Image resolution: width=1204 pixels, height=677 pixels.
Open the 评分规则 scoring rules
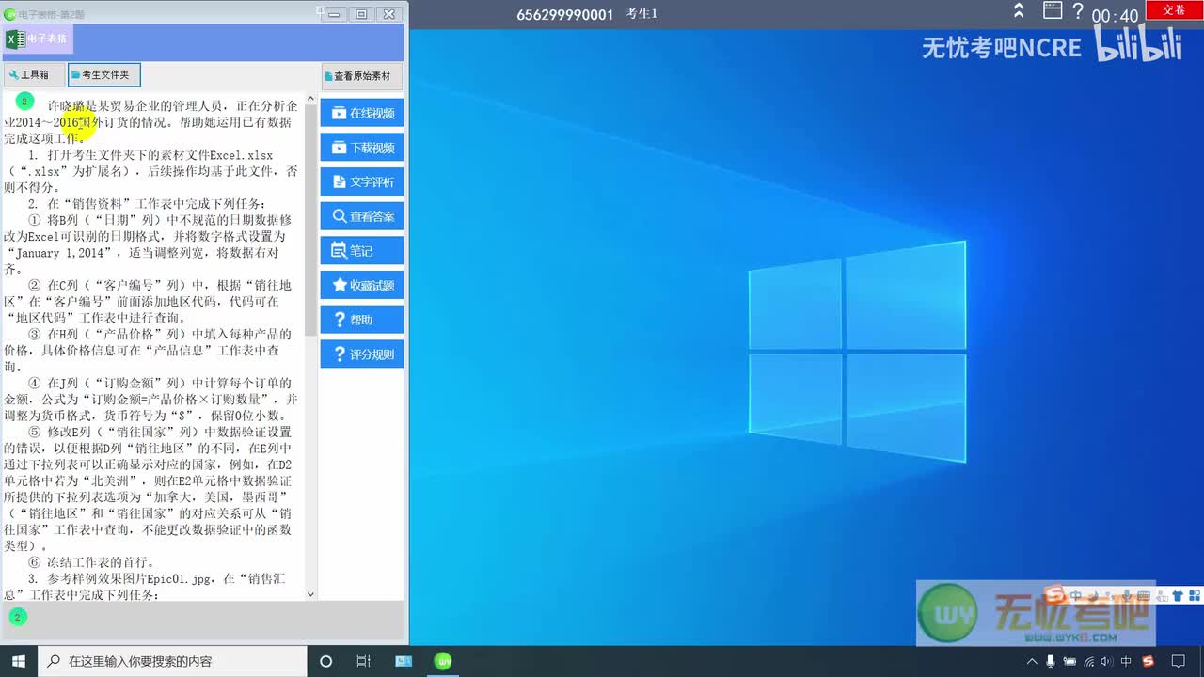pos(362,354)
